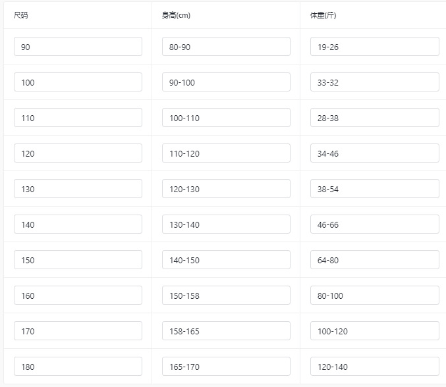Select the height field showing 80-90
446x387 pixels.
coord(226,47)
